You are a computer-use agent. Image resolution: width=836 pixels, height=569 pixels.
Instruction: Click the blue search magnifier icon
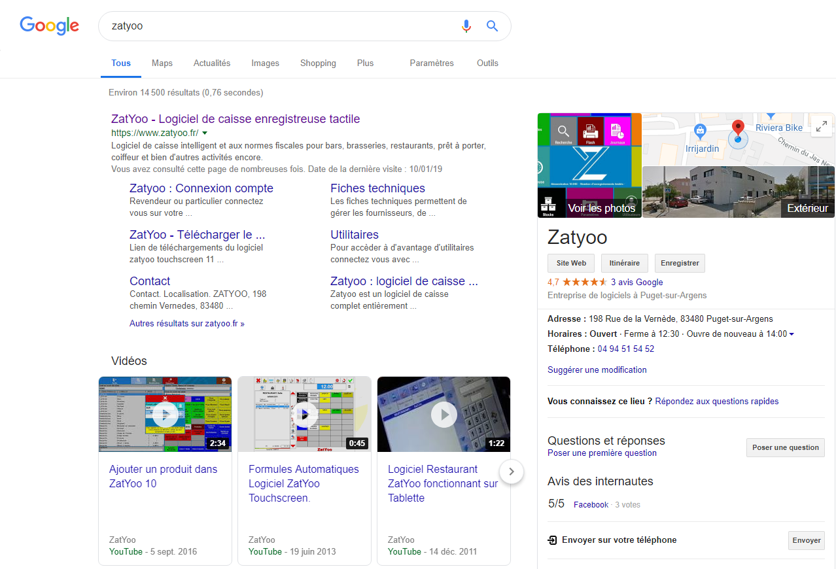493,26
